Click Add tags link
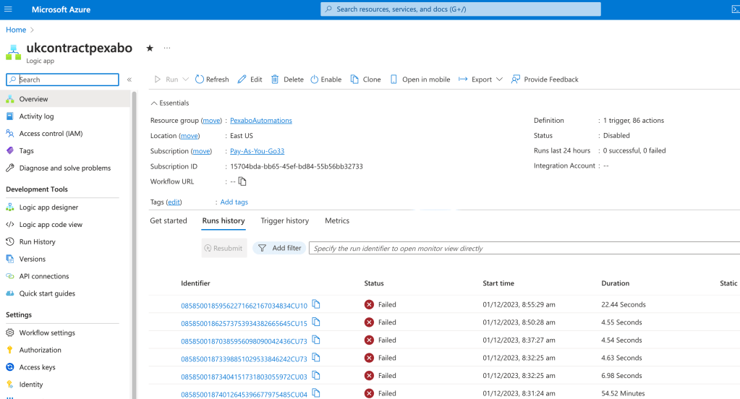Viewport: 740px width, 399px height. [234, 202]
